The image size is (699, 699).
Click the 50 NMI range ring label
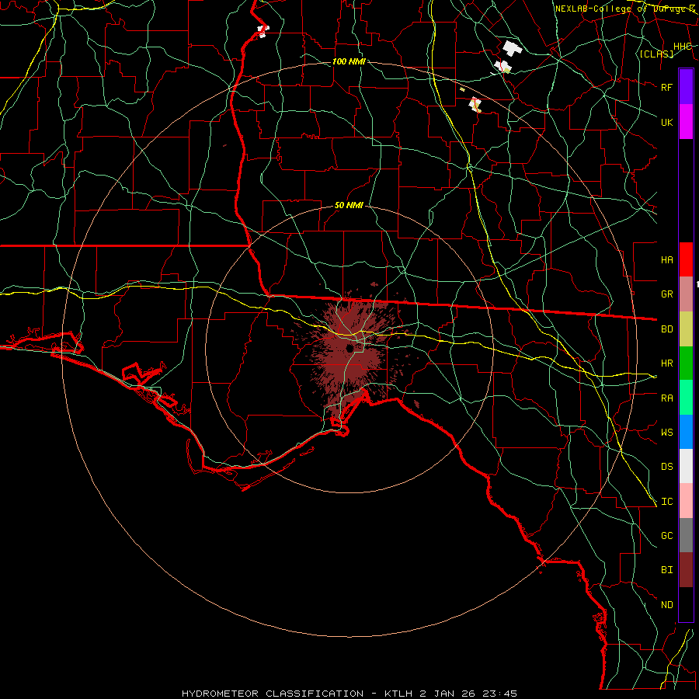pyautogui.click(x=349, y=205)
